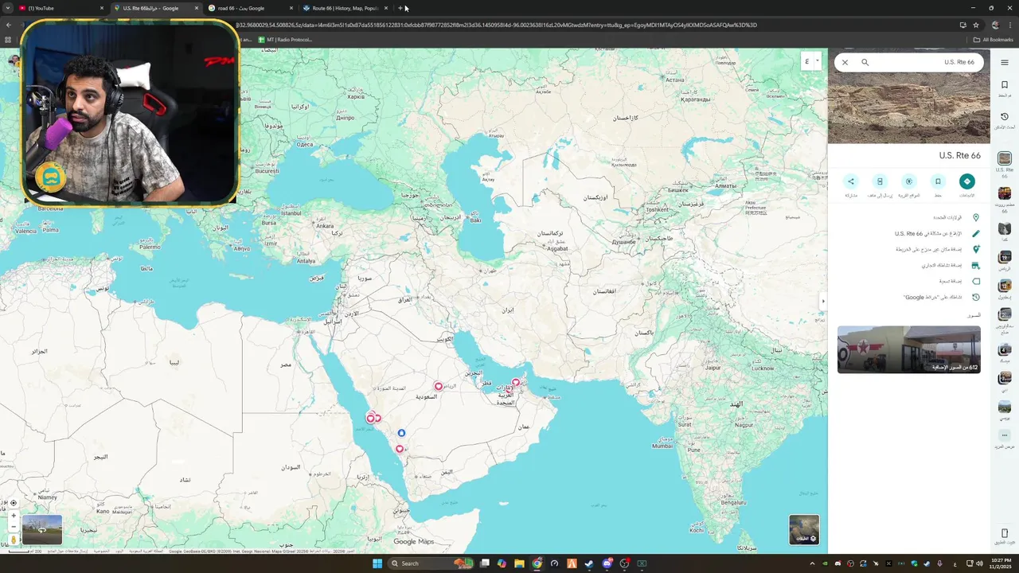
Task: Click the Windows taskbar Search box
Action: 430,563
